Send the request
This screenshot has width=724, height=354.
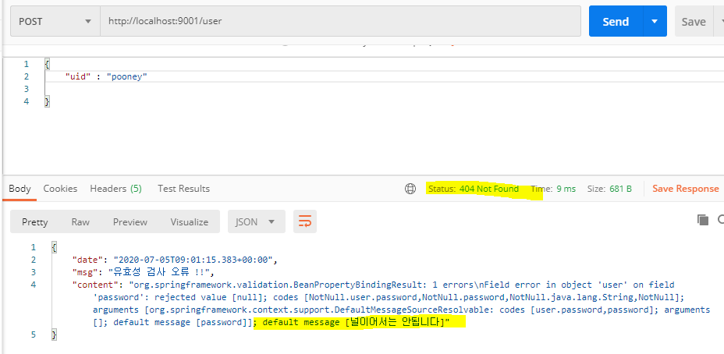coord(616,21)
